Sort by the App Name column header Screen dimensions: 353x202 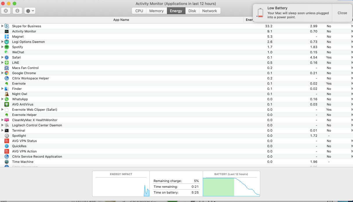click(121, 20)
